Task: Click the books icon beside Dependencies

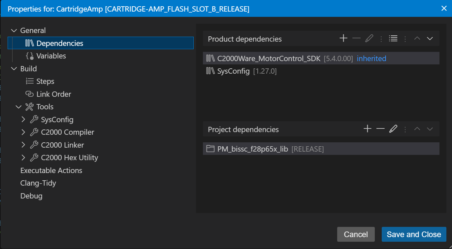Action: pos(30,43)
